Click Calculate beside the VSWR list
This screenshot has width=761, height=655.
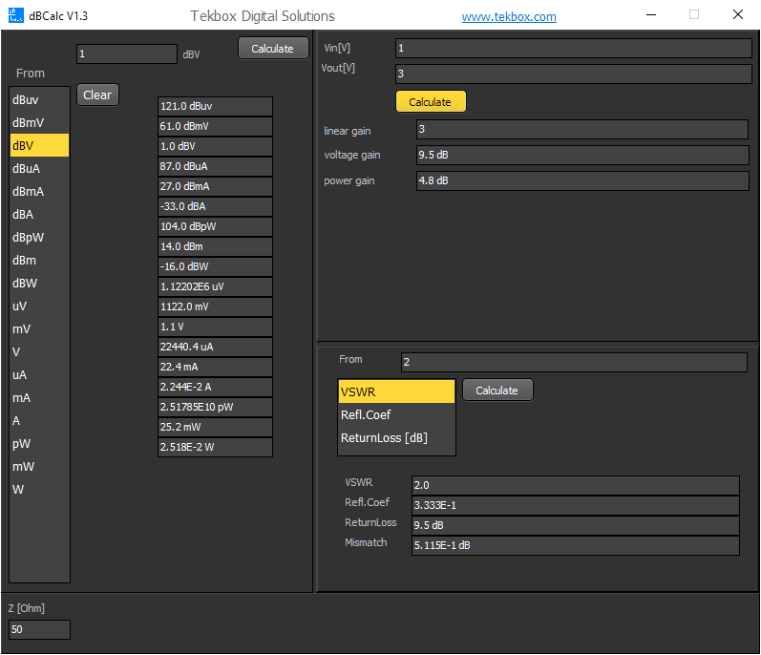coord(497,391)
